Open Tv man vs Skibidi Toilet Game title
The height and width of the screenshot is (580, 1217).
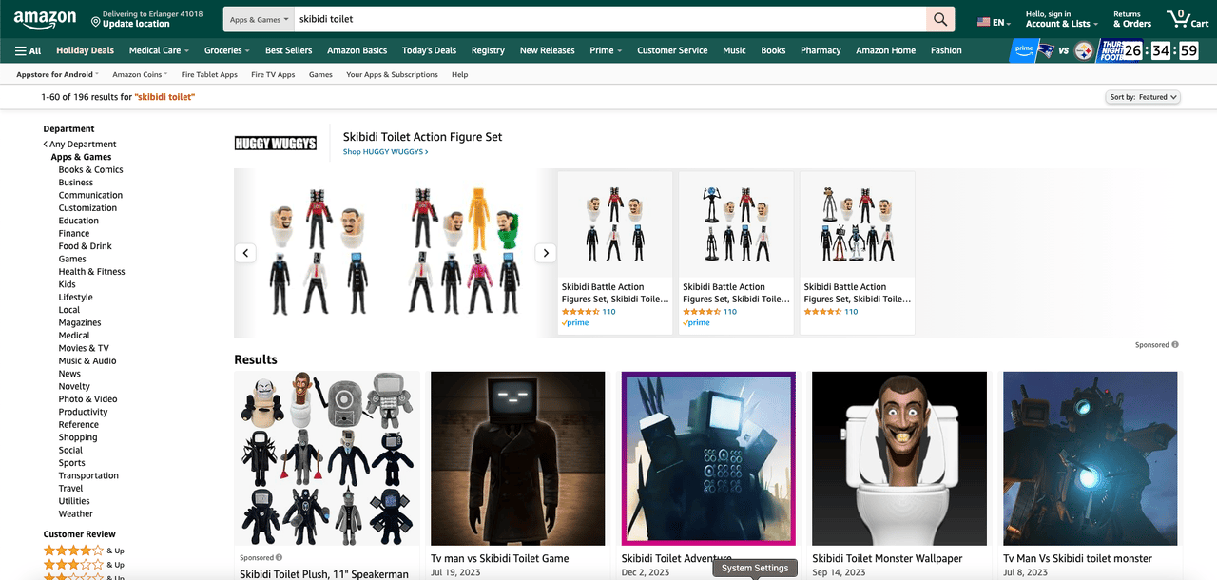[500, 559]
